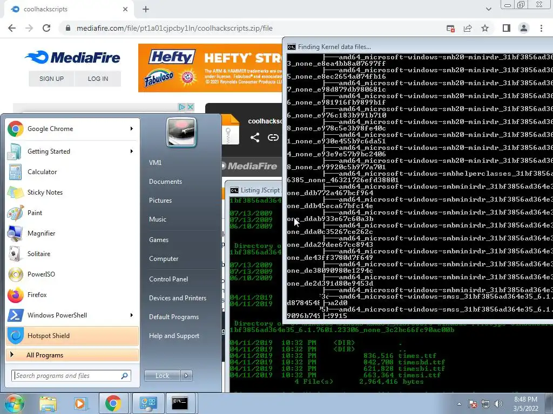Close the coolhackscripts tab

[125, 10]
